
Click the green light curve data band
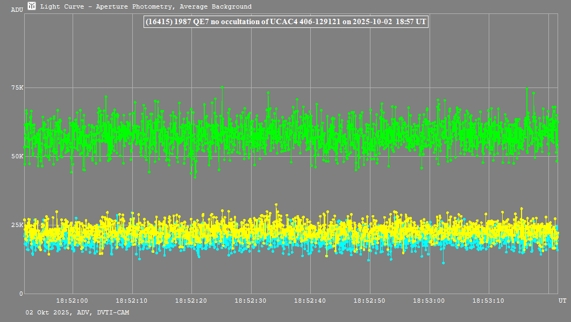tap(290, 137)
